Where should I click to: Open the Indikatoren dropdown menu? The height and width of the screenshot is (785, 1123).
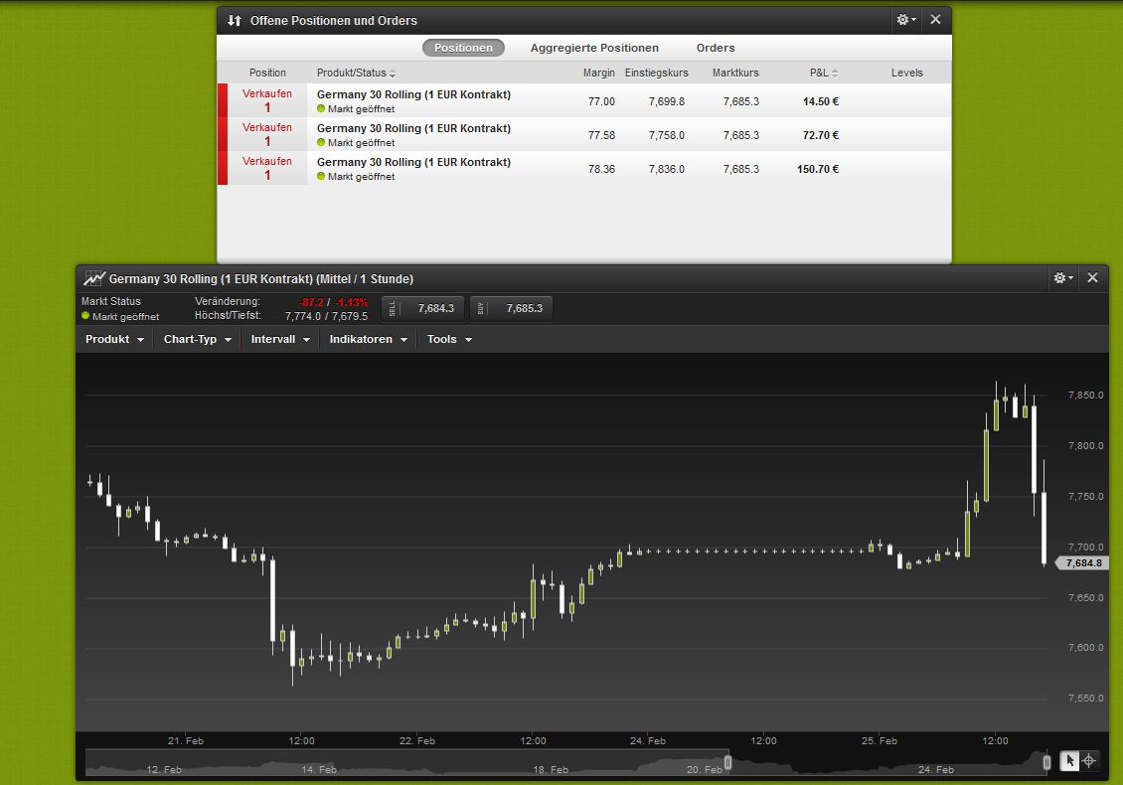click(x=368, y=340)
